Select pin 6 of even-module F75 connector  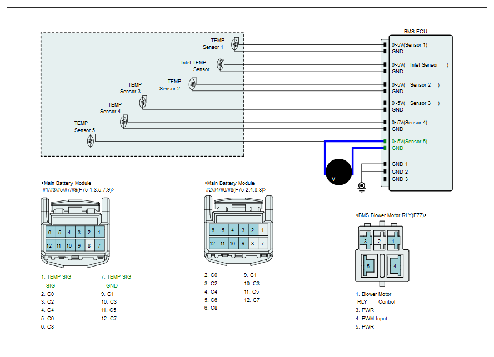[213, 230]
